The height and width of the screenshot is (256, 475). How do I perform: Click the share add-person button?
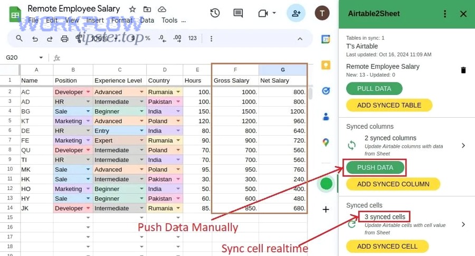296,13
